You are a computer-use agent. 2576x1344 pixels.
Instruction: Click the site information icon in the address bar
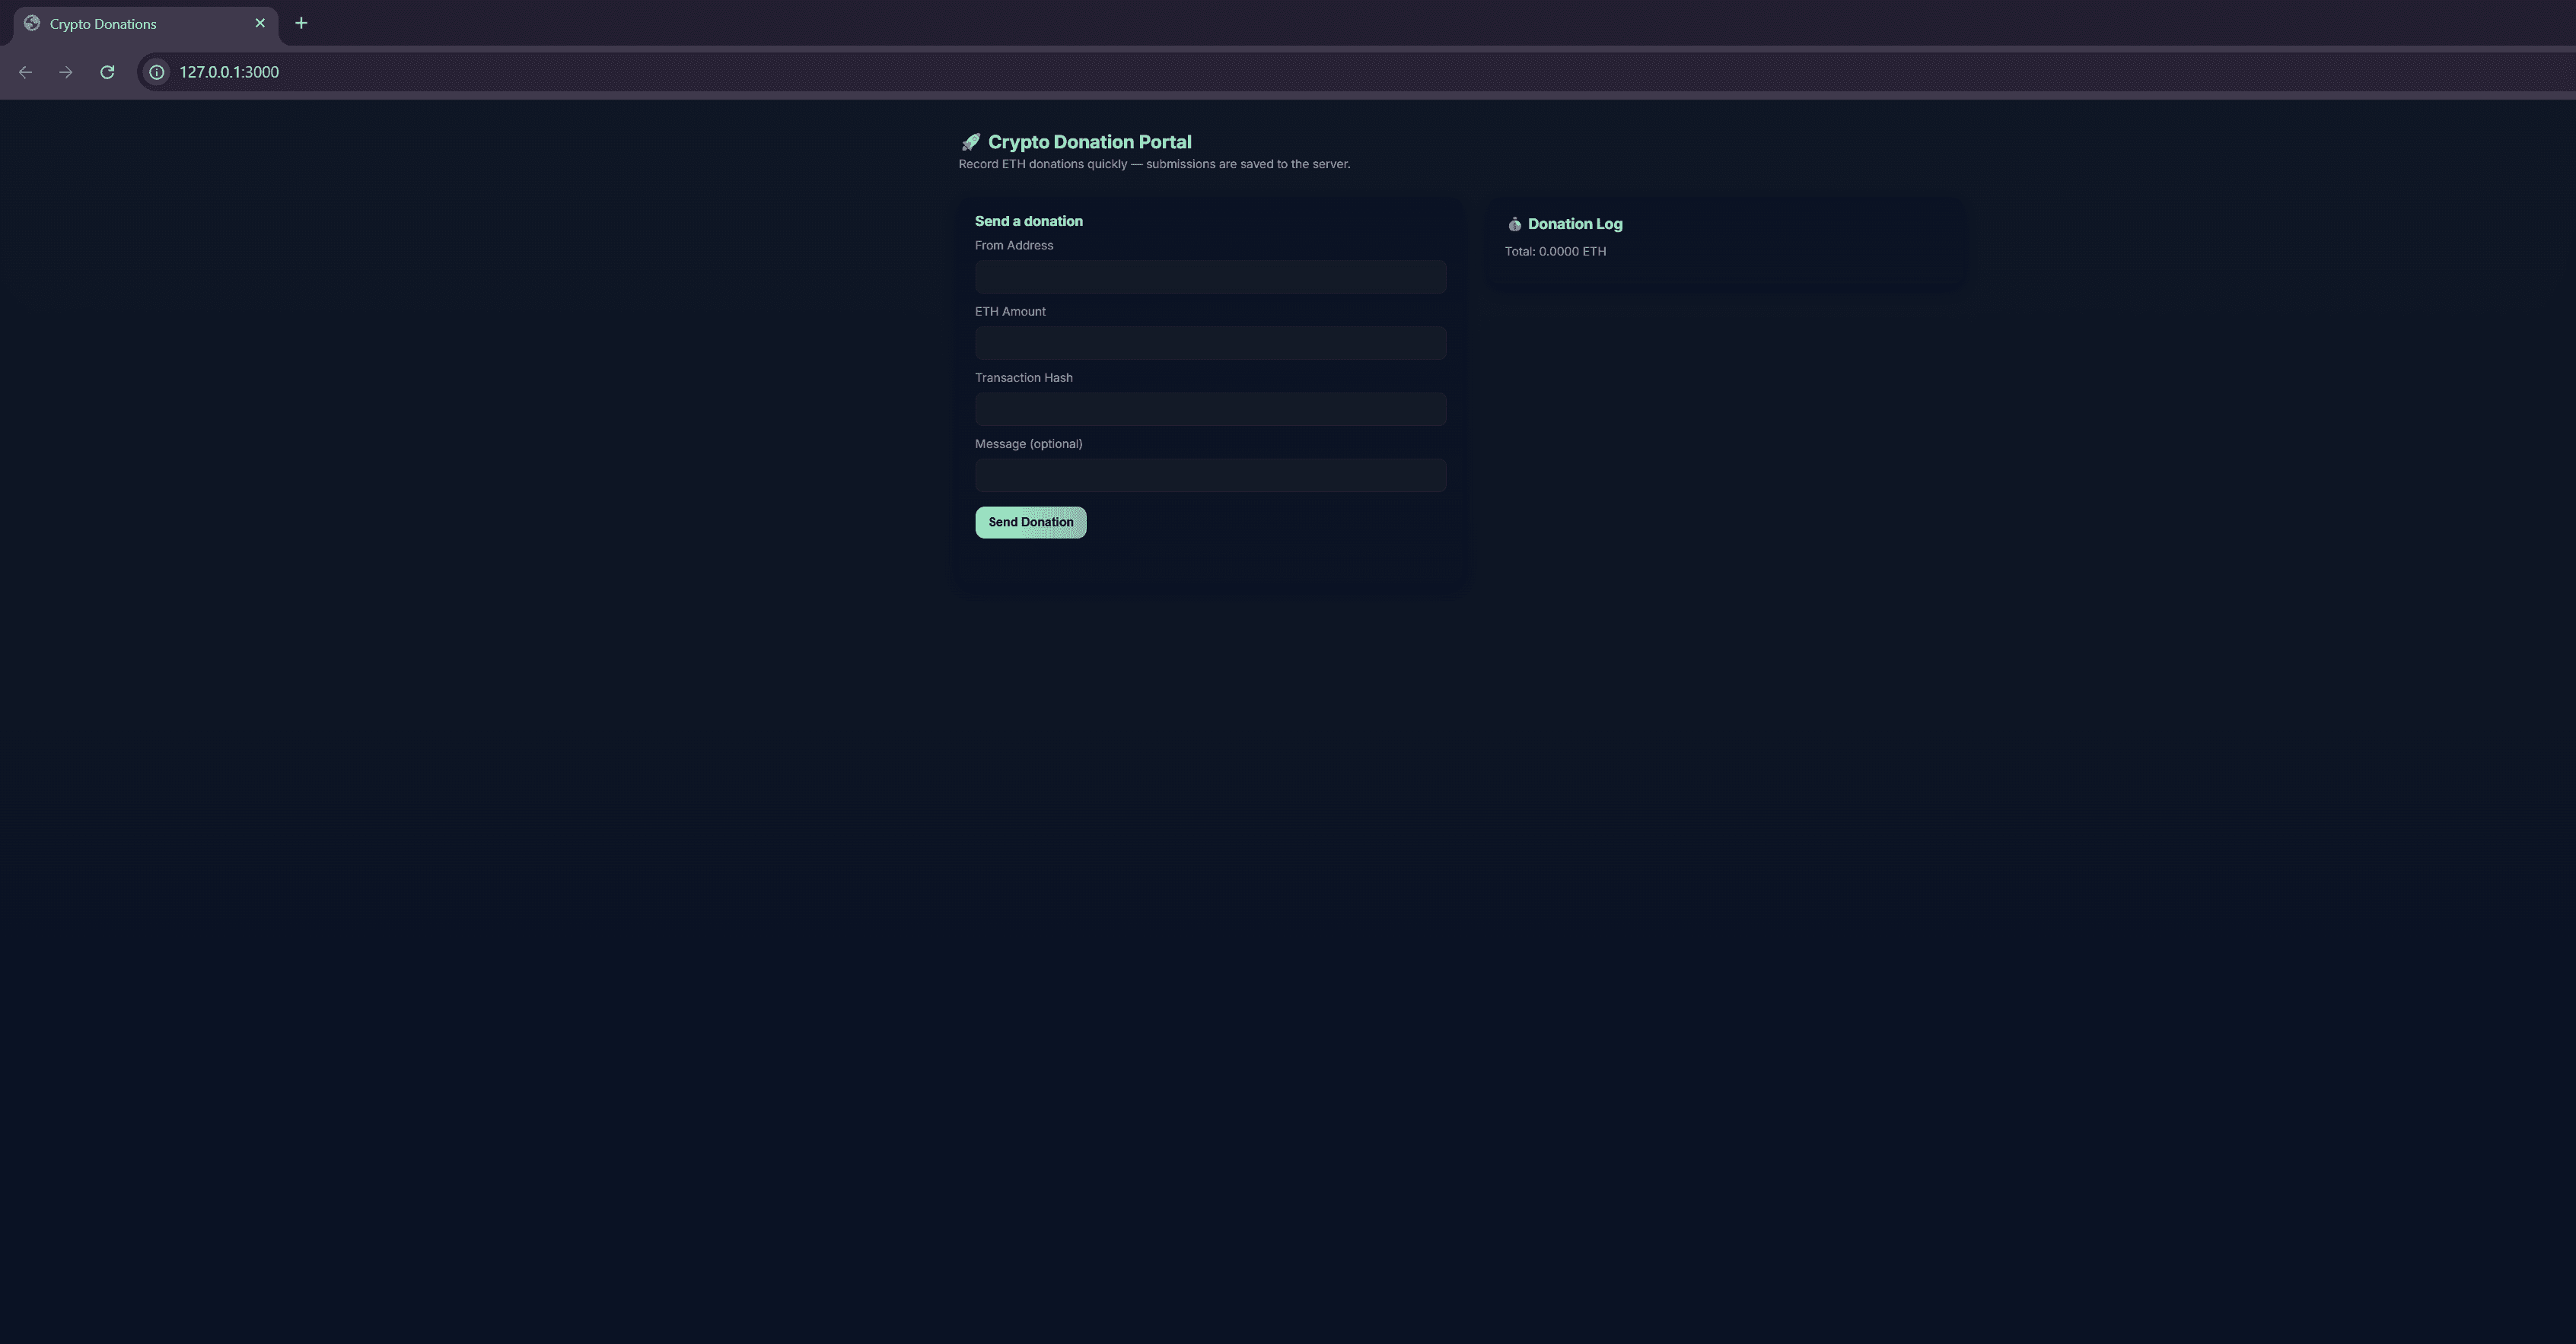tap(156, 72)
